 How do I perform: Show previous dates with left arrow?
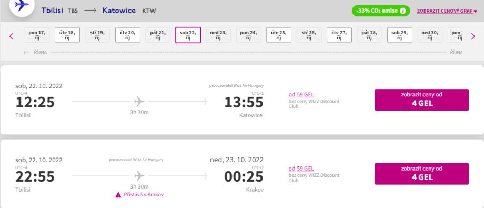[12, 36]
